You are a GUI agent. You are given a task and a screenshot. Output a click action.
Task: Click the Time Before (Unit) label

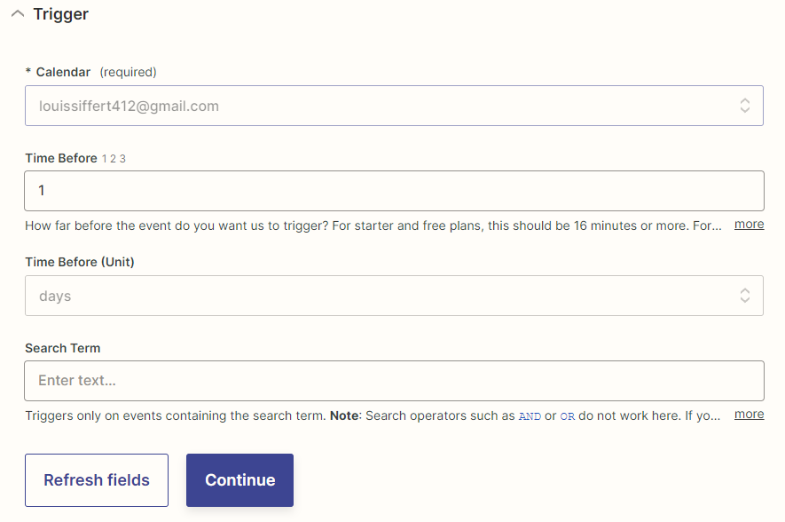pos(80,262)
